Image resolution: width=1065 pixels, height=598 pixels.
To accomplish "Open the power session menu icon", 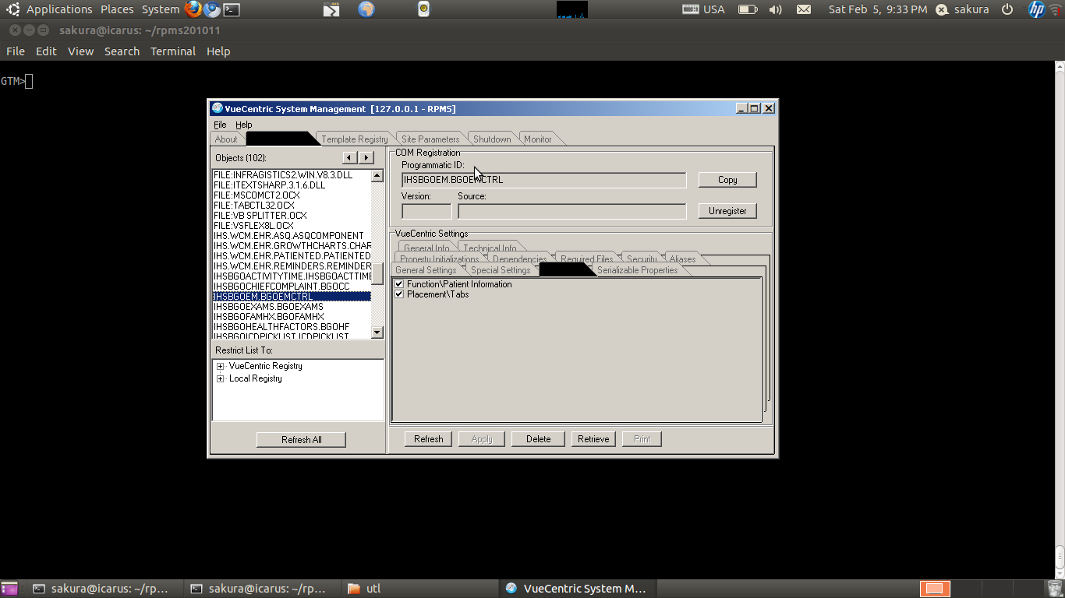I will pyautogui.click(x=1007, y=9).
